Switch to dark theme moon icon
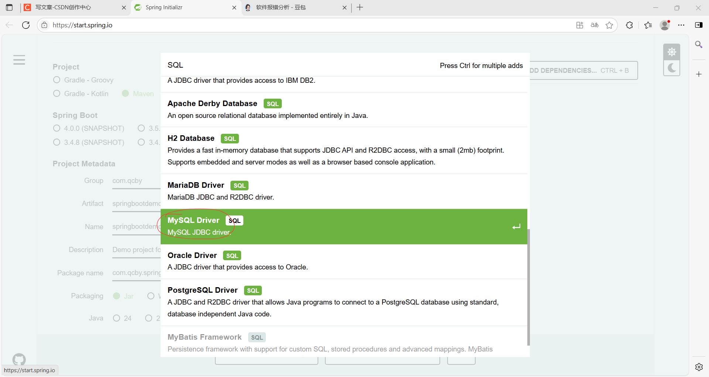Viewport: 709px width, 377px height. click(672, 68)
